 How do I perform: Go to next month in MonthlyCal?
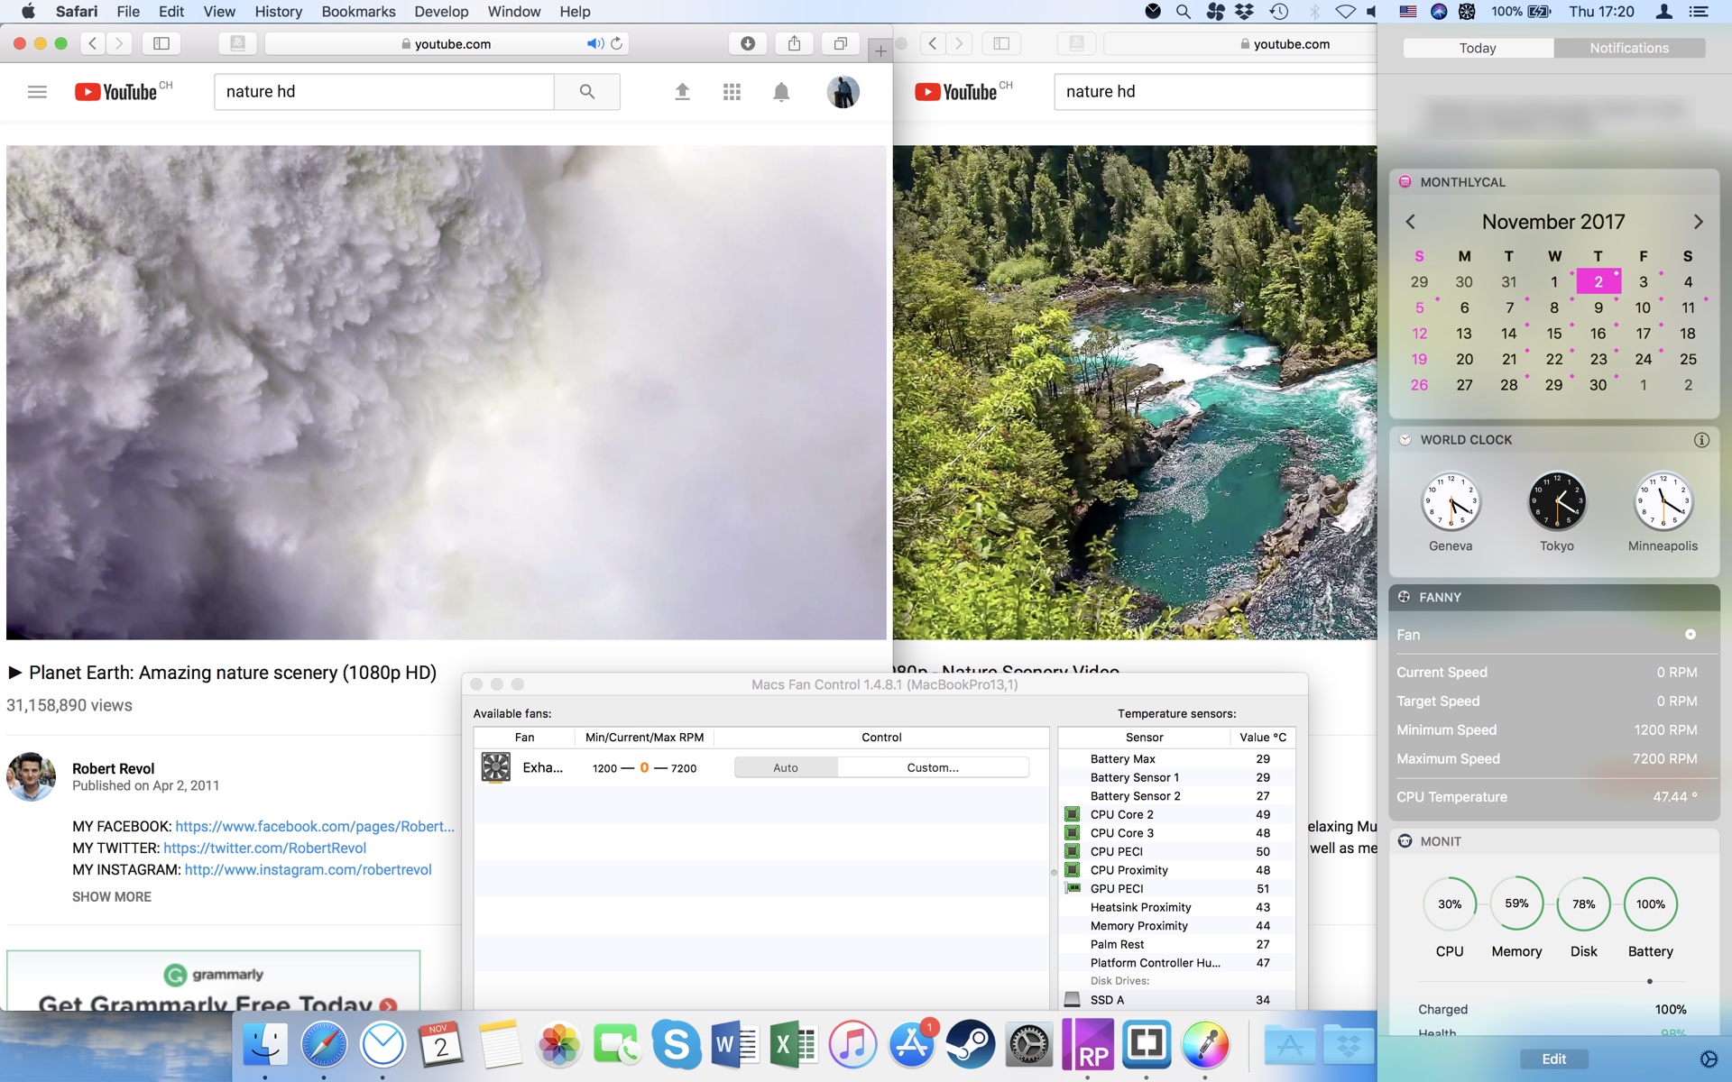1698,222
